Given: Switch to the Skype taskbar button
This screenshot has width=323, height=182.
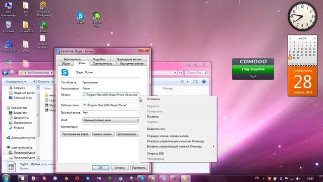Looking at the screenshot, I should [142, 178].
